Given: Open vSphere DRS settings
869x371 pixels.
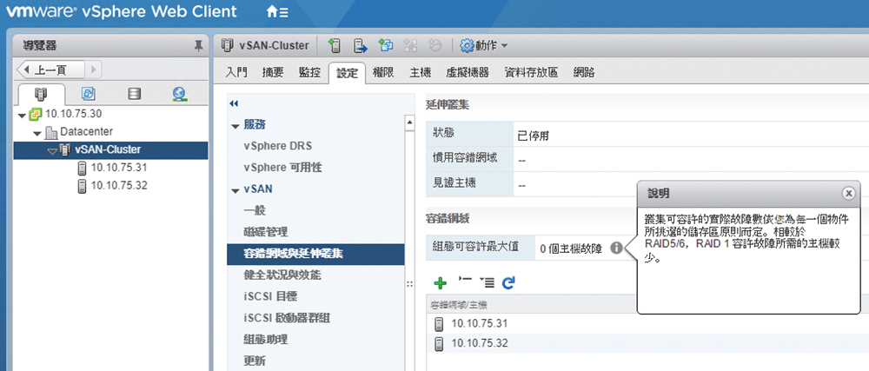Looking at the screenshot, I should click(278, 146).
